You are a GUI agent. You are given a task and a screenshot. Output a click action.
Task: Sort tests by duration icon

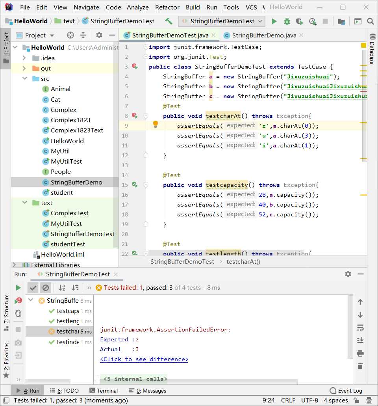click(75, 288)
